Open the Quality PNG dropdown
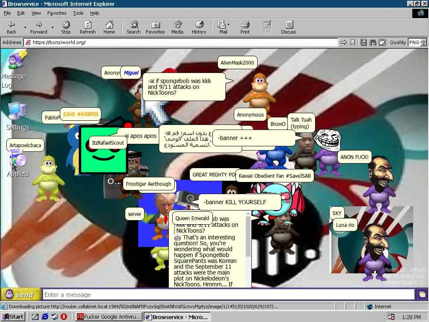This screenshot has width=429, height=322. coord(424,42)
